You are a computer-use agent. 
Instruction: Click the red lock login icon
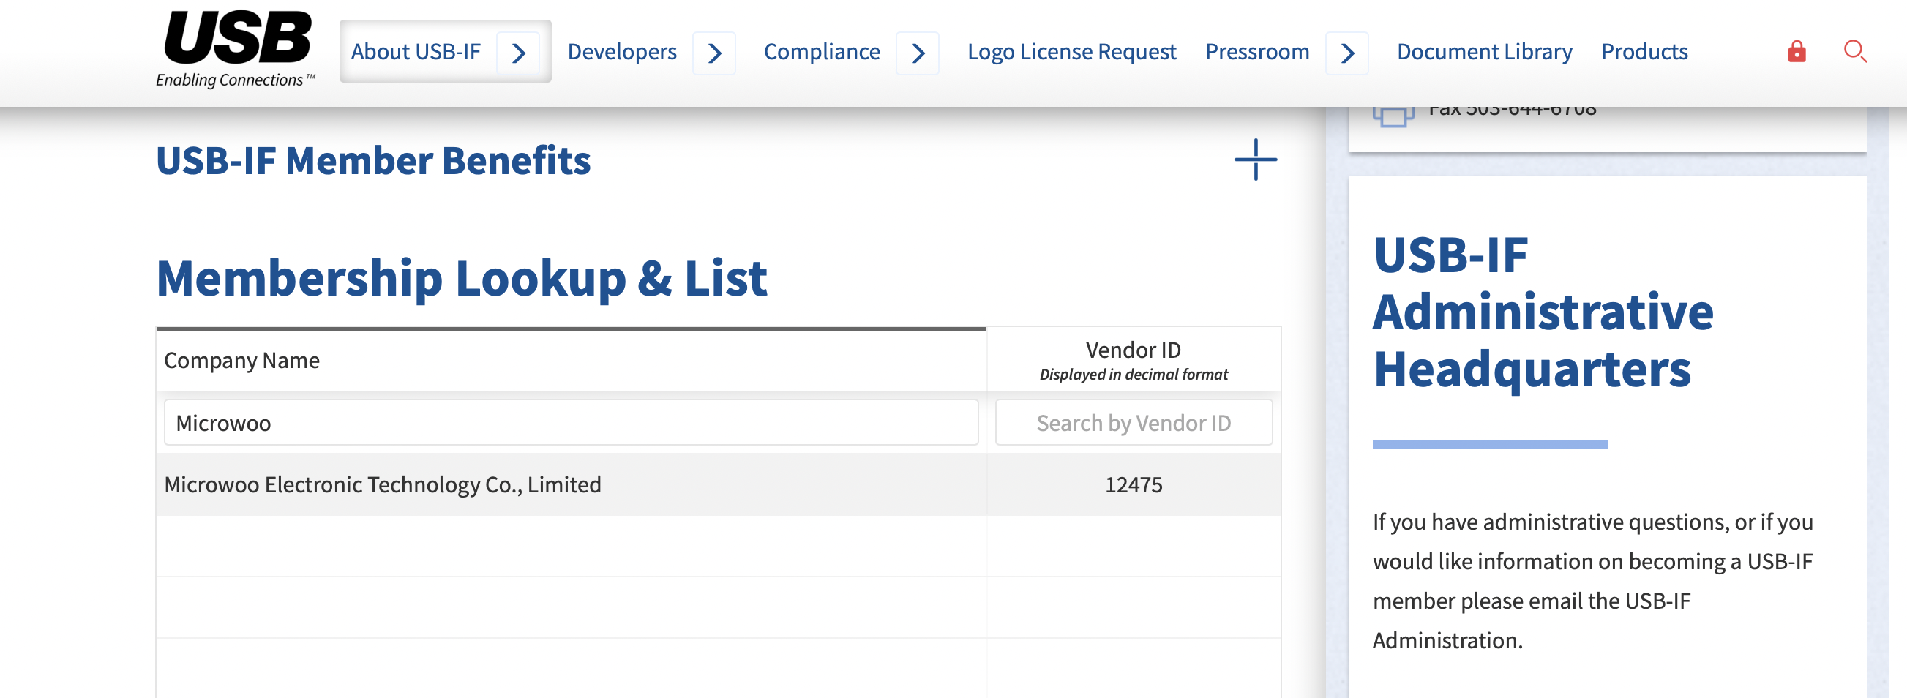[1796, 52]
